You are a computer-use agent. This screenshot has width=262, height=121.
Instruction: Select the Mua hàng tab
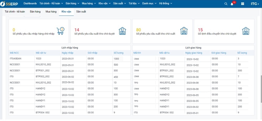click(51, 12)
